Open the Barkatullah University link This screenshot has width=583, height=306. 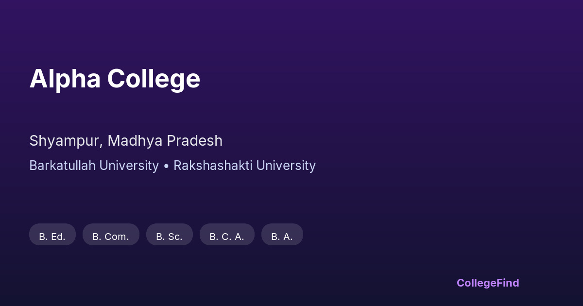click(94, 166)
